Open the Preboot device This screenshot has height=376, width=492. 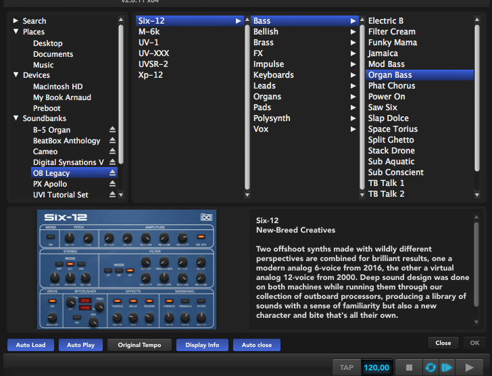coord(47,108)
